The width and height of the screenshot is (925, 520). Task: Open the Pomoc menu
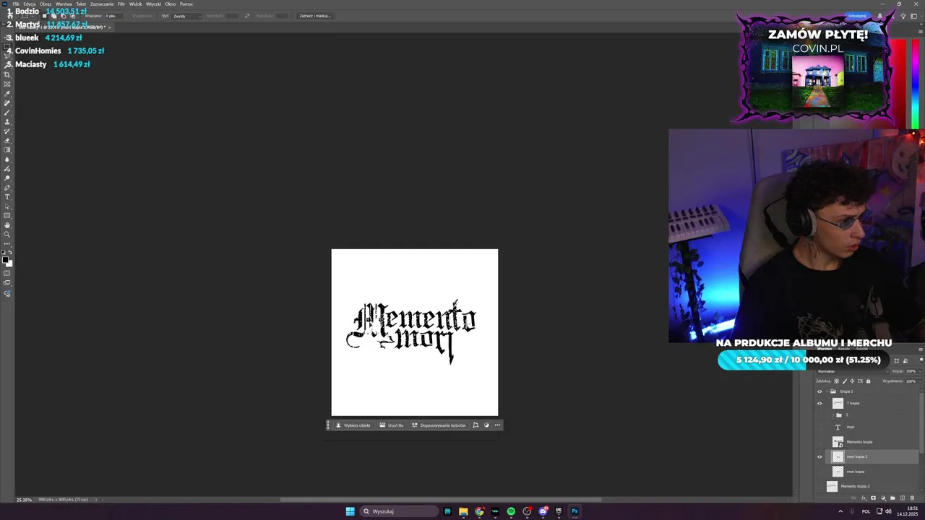coord(186,4)
